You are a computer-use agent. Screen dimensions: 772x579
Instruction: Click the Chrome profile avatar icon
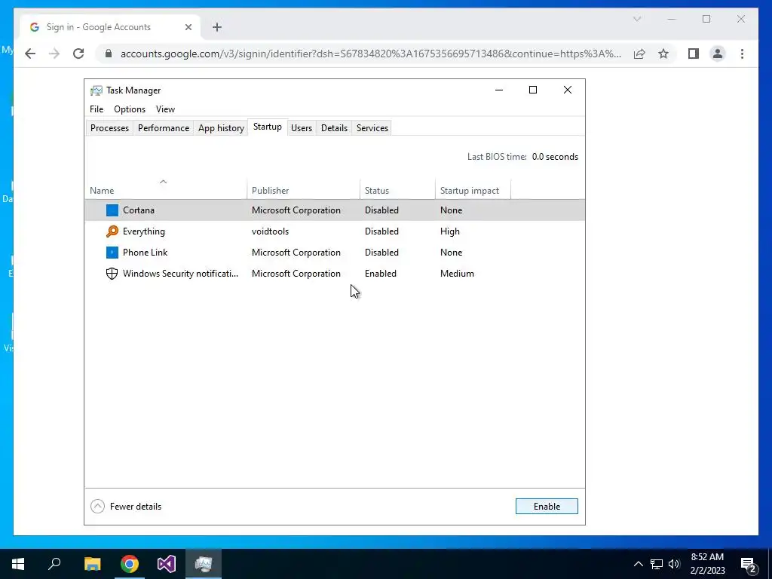718,54
